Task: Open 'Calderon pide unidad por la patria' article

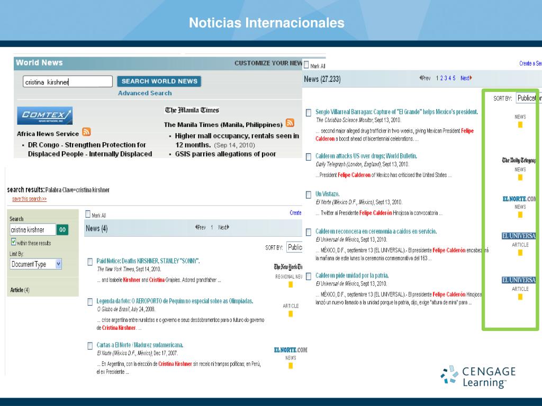Action: (352, 275)
